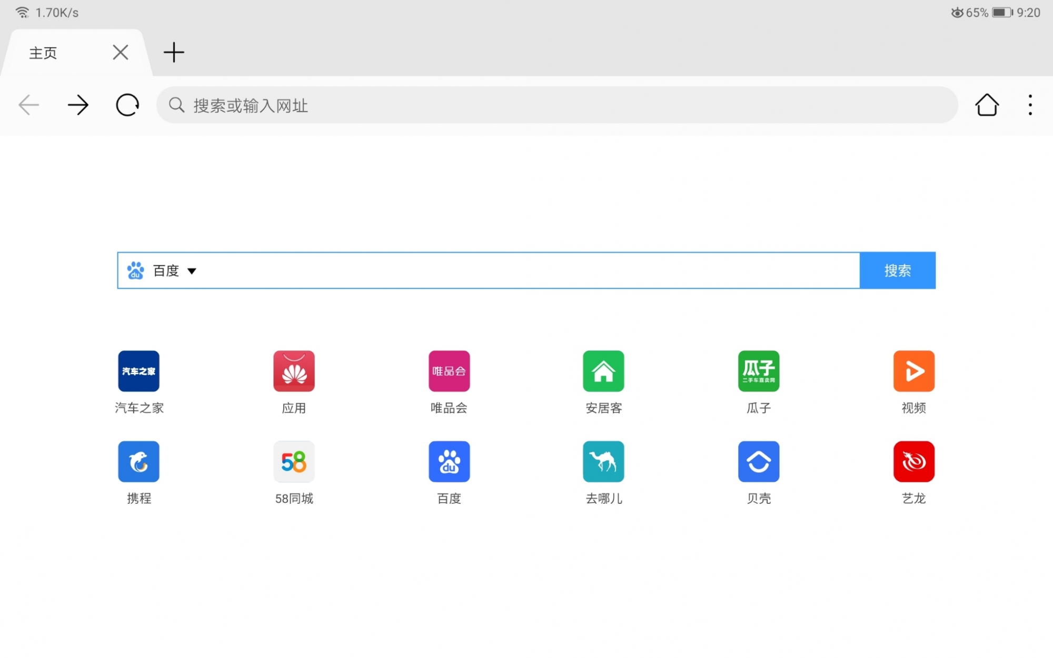Image resolution: width=1053 pixels, height=658 pixels.
Task: Open the Huawei 应用 app store icon
Action: [294, 371]
